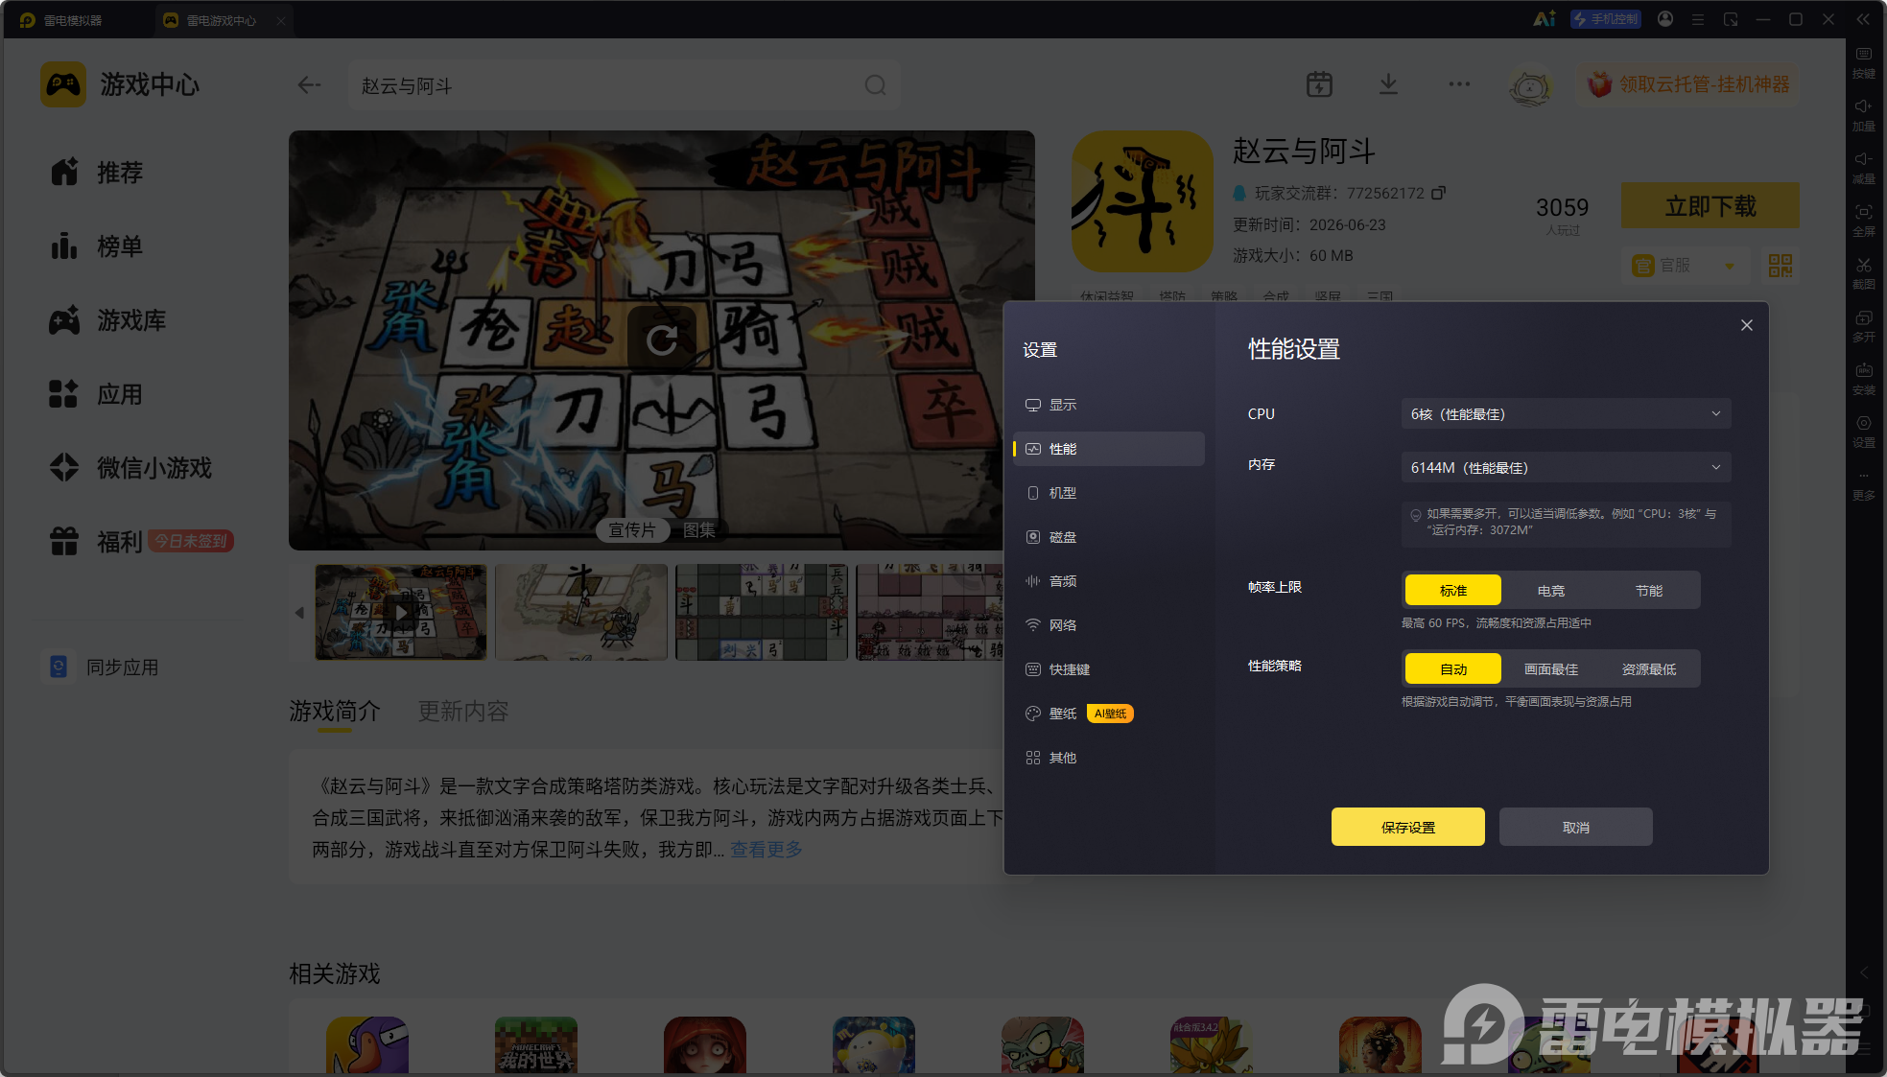Open 福利 benefits section
The image size is (1887, 1077).
(96, 542)
